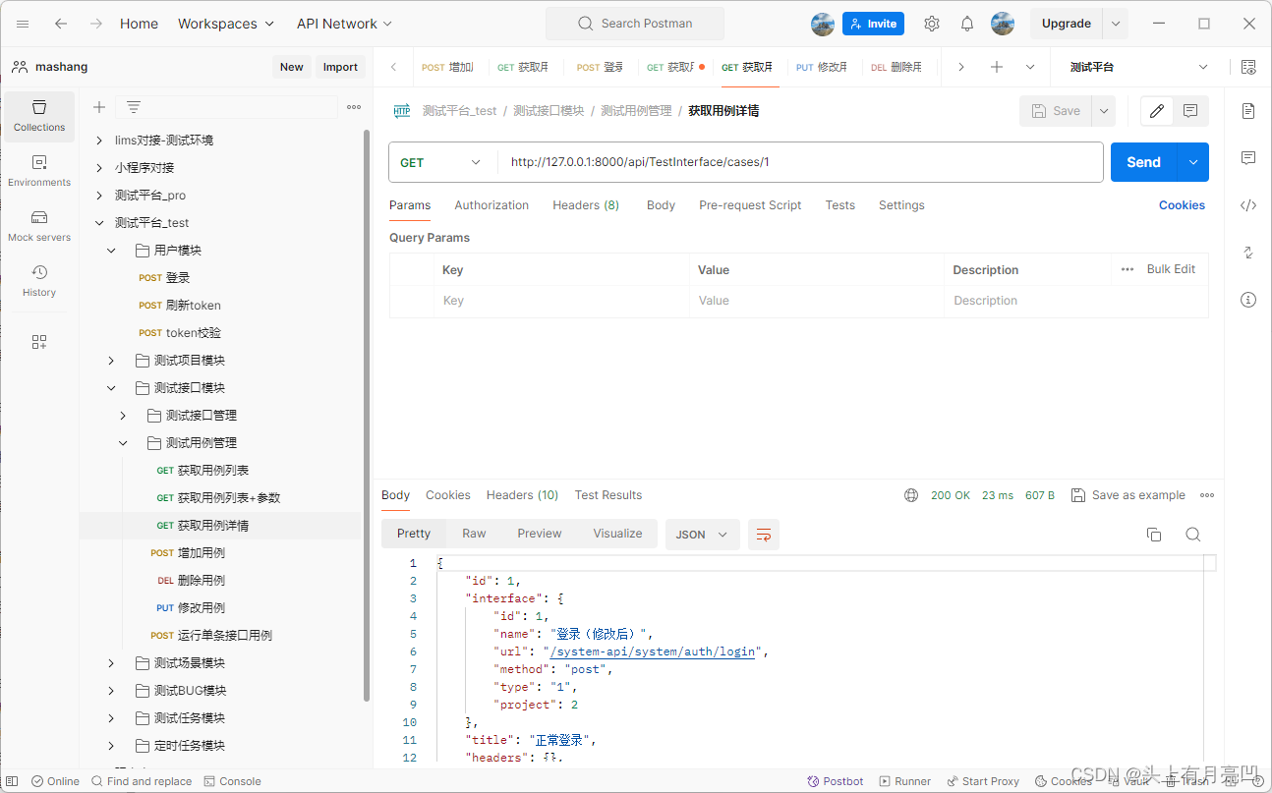The width and height of the screenshot is (1272, 793).
Task: Open the hamburger main menu
Action: [x=23, y=24]
